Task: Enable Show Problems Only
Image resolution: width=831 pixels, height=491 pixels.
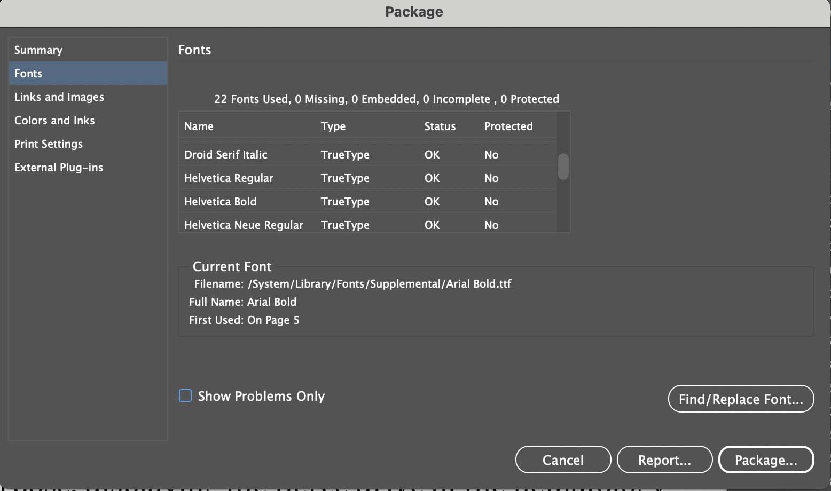Action: [x=185, y=395]
